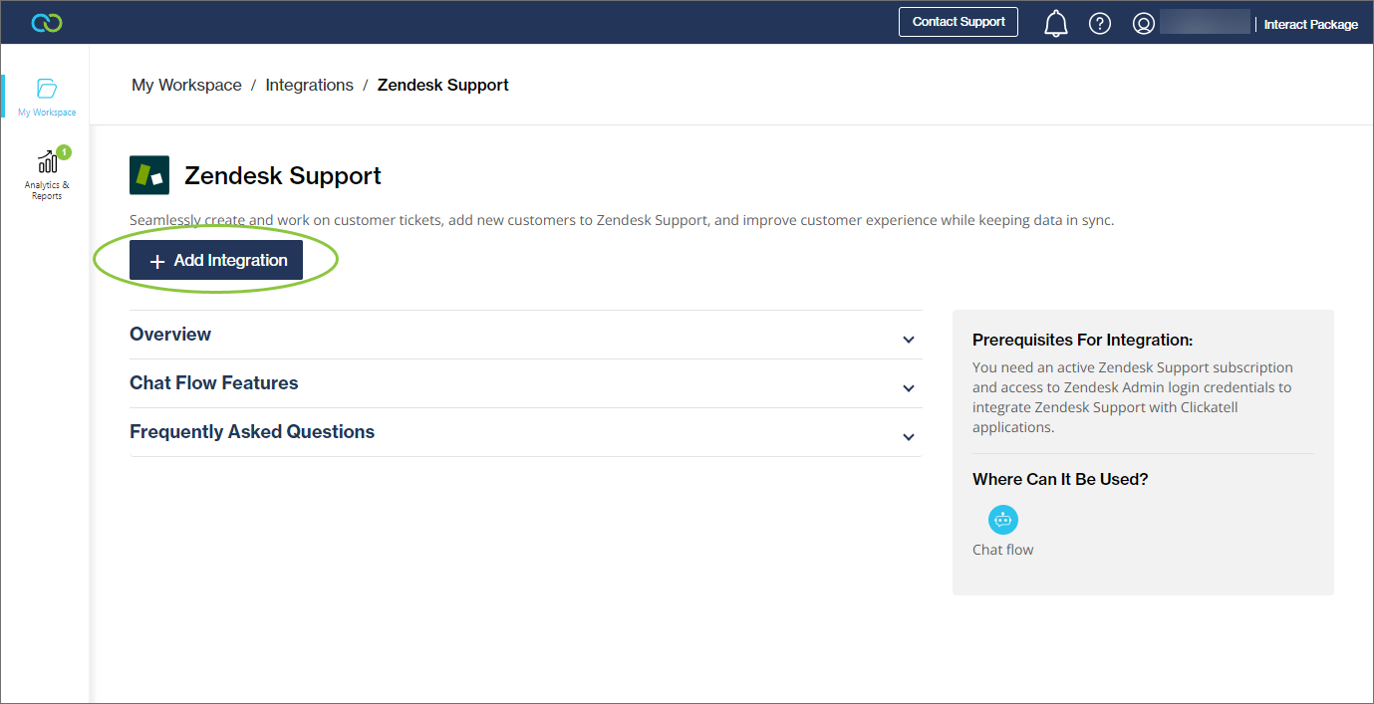Click the Frequently Asked Questions heading text

point(252,432)
